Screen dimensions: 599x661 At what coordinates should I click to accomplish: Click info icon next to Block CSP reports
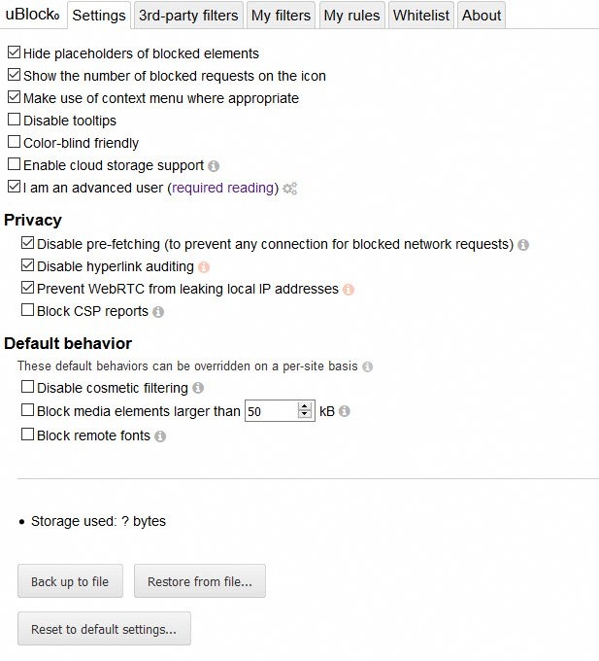coord(158,312)
